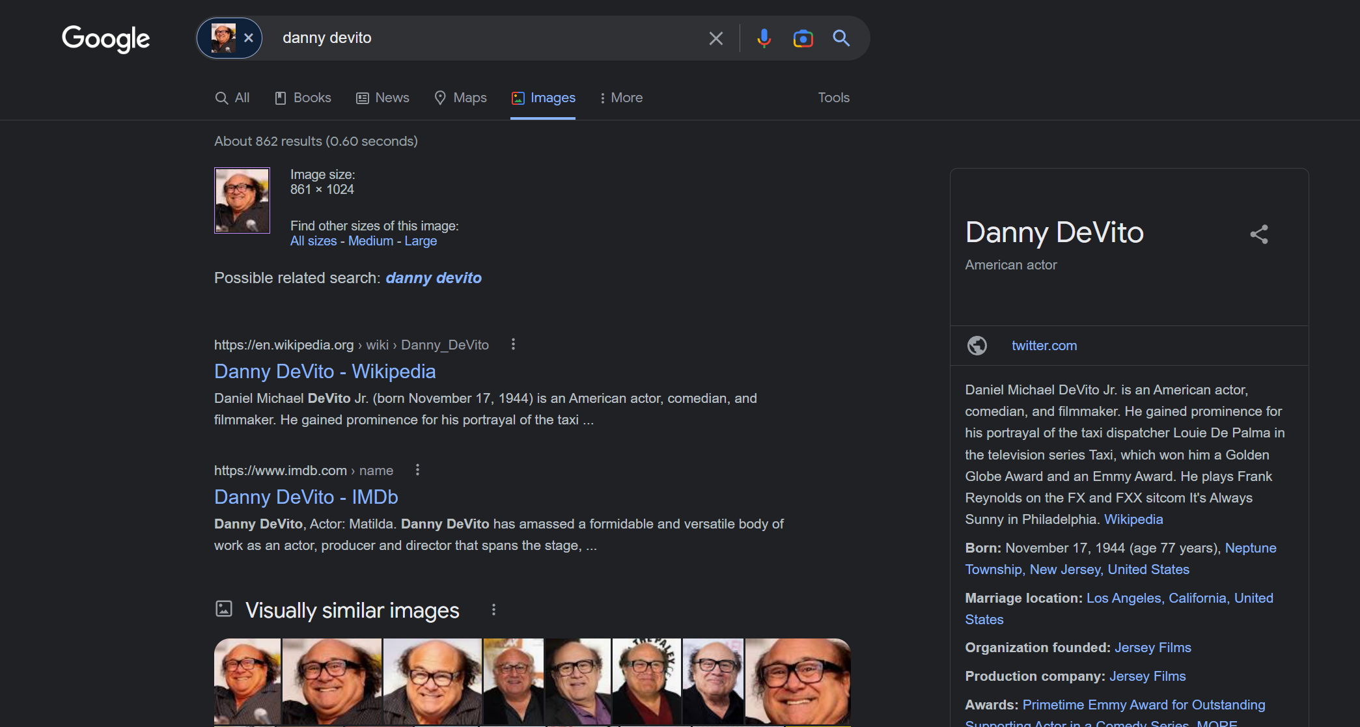Remove the uploaded image chip from search
This screenshot has width=1360, height=727.
click(x=249, y=38)
